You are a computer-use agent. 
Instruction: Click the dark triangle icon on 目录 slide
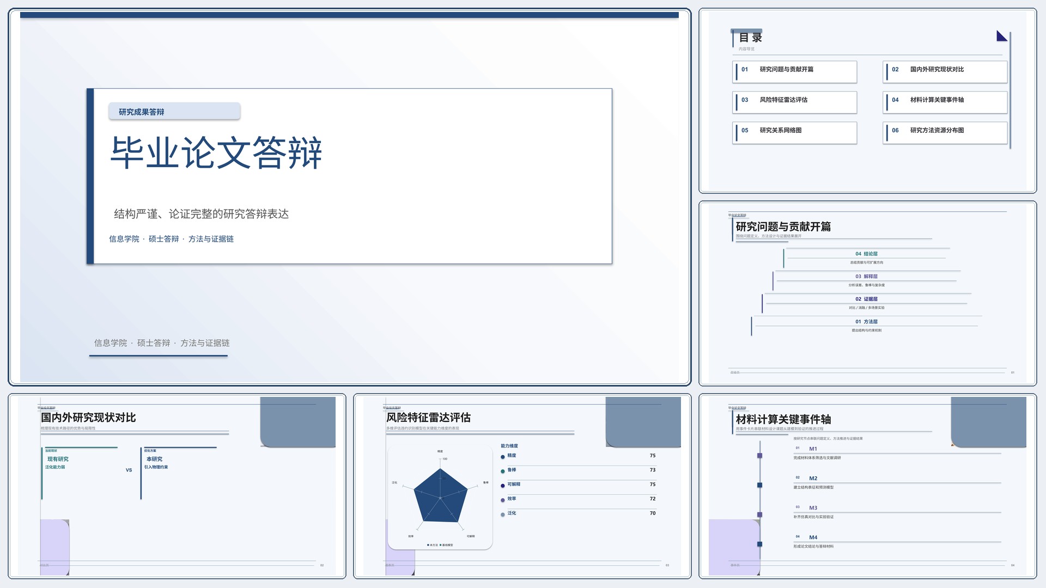(x=1001, y=36)
